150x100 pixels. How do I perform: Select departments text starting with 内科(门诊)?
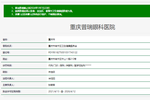[x=70, y=65]
